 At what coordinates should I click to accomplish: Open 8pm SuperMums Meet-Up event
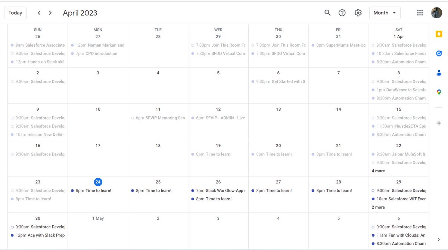click(x=339, y=45)
